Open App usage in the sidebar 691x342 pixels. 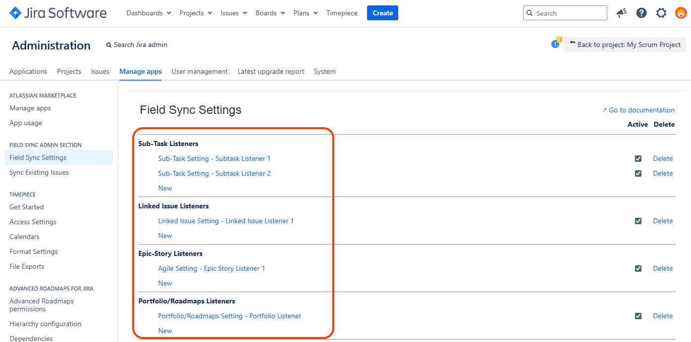(26, 123)
